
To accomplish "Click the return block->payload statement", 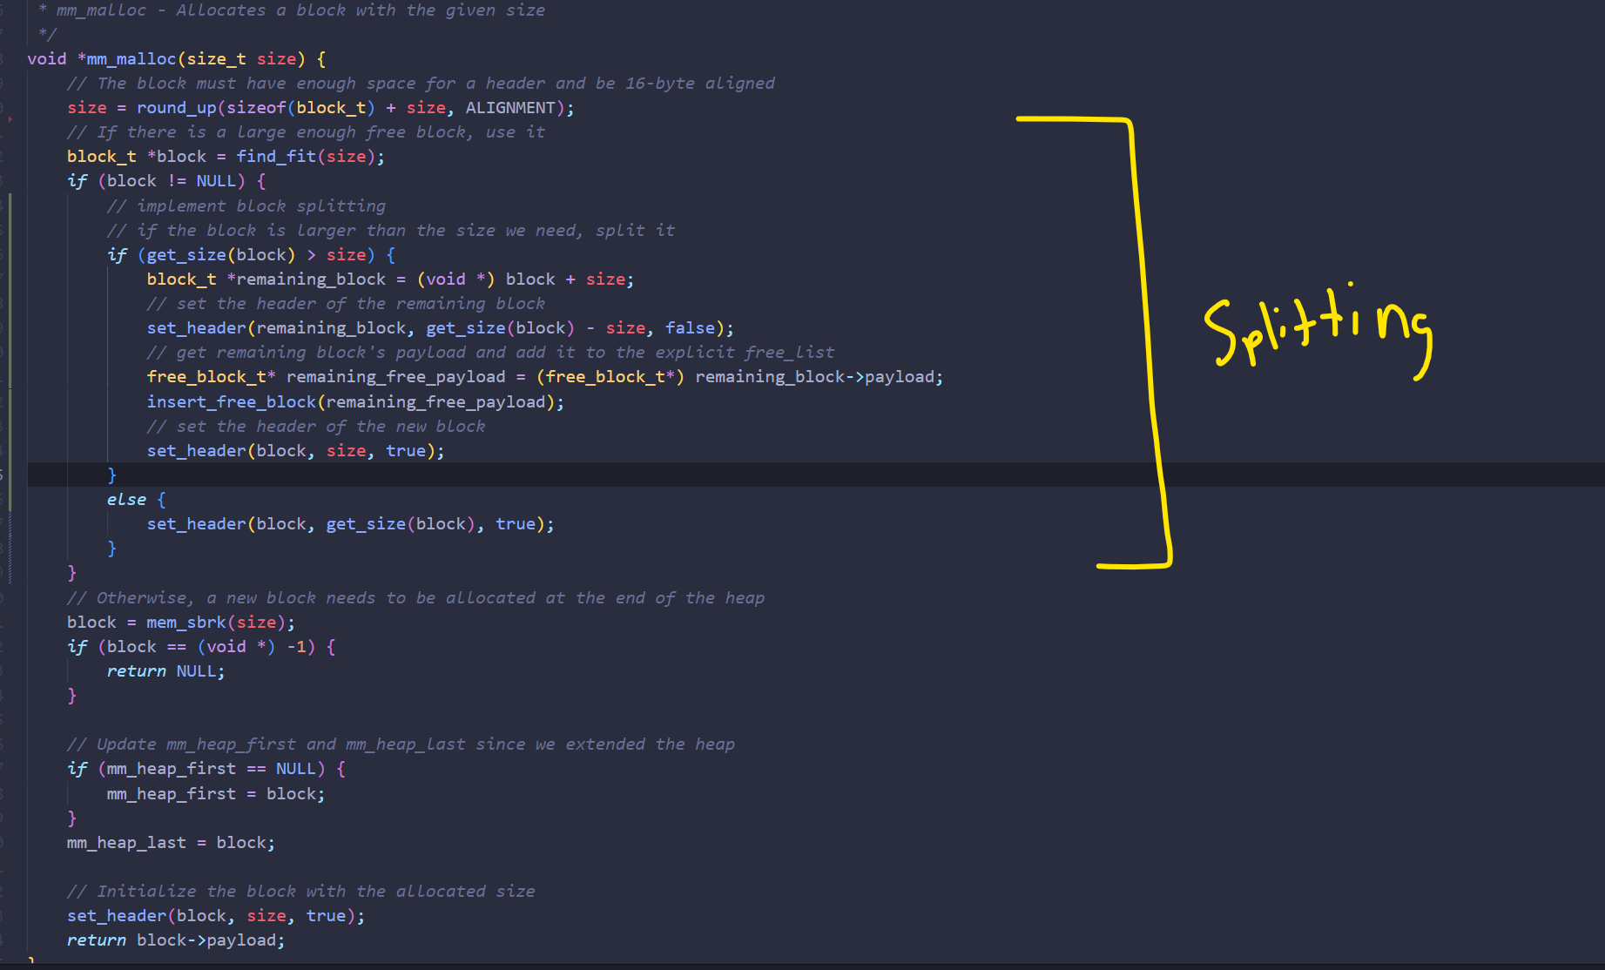I will click(175, 940).
